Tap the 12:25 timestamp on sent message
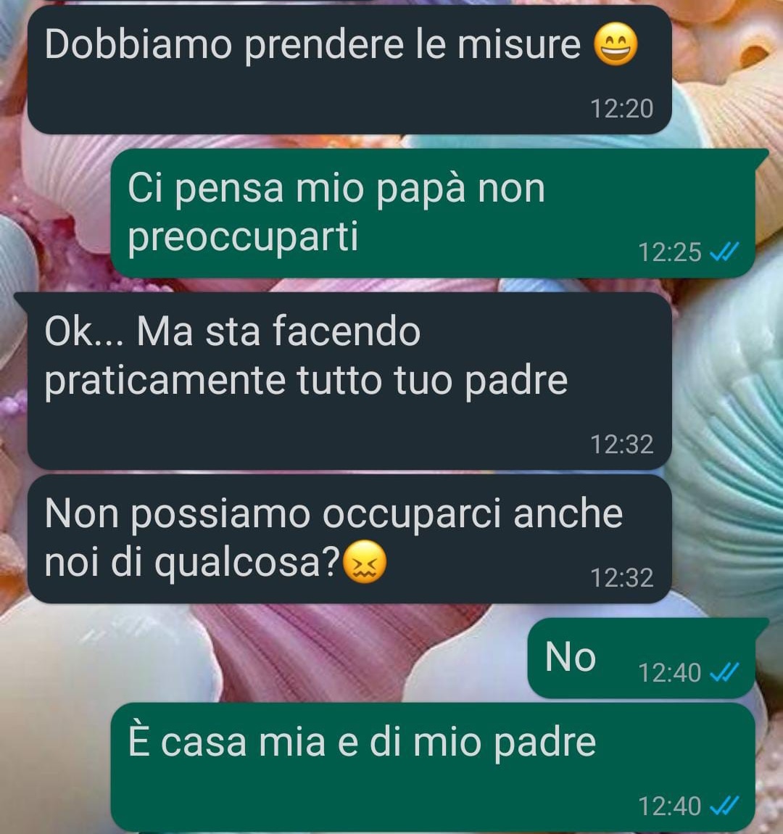This screenshot has width=783, height=834. (x=669, y=252)
